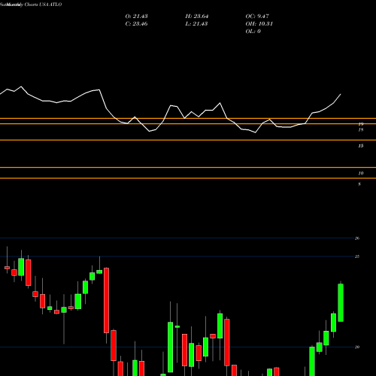Image resolution: width=376 pixels, height=376 pixels.
Task: Click the '10' level label
Action: click(x=361, y=173)
